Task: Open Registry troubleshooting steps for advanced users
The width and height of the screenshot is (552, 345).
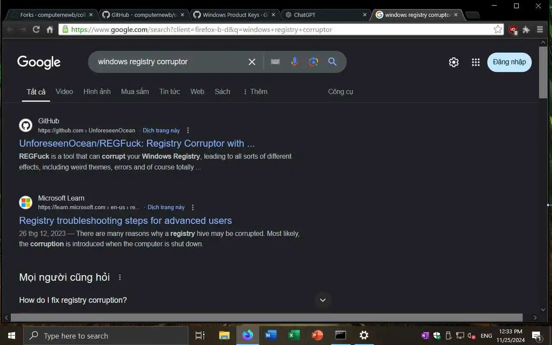Action: [125, 220]
